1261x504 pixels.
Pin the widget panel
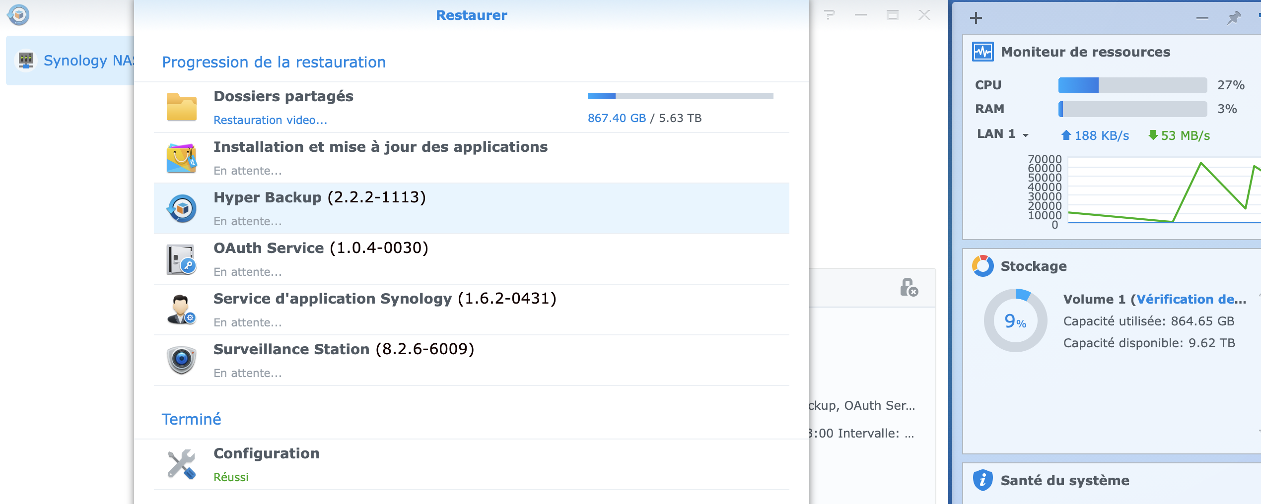1234,18
